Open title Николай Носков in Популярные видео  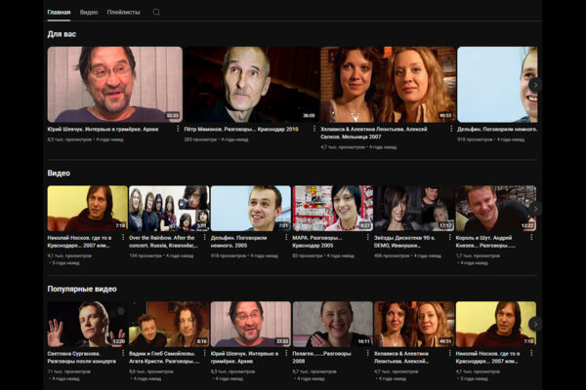click(x=487, y=357)
